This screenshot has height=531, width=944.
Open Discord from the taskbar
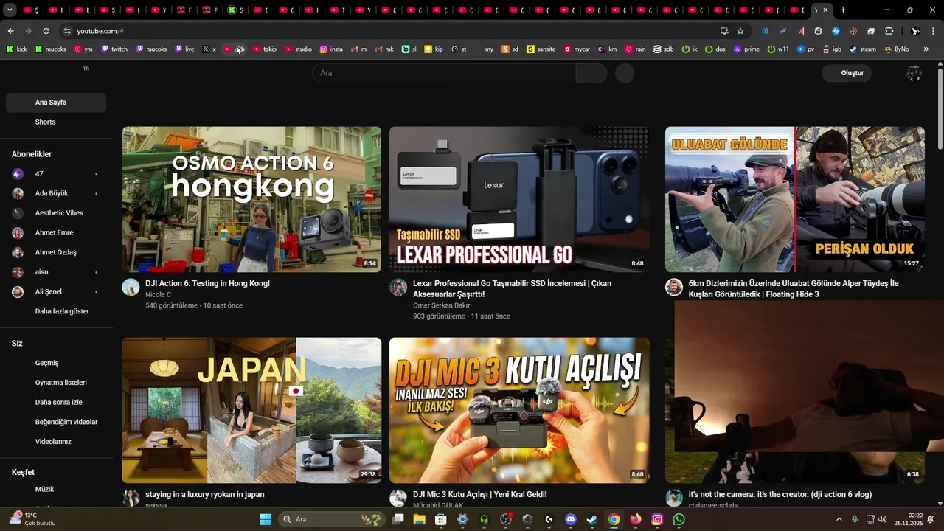pos(570,519)
